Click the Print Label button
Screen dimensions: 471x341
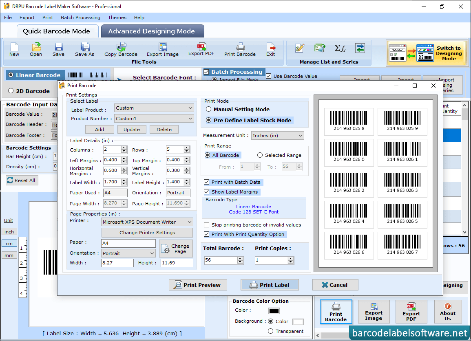270,285
